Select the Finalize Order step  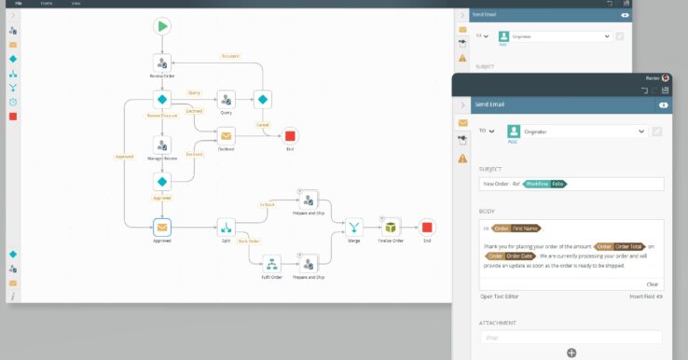391,228
